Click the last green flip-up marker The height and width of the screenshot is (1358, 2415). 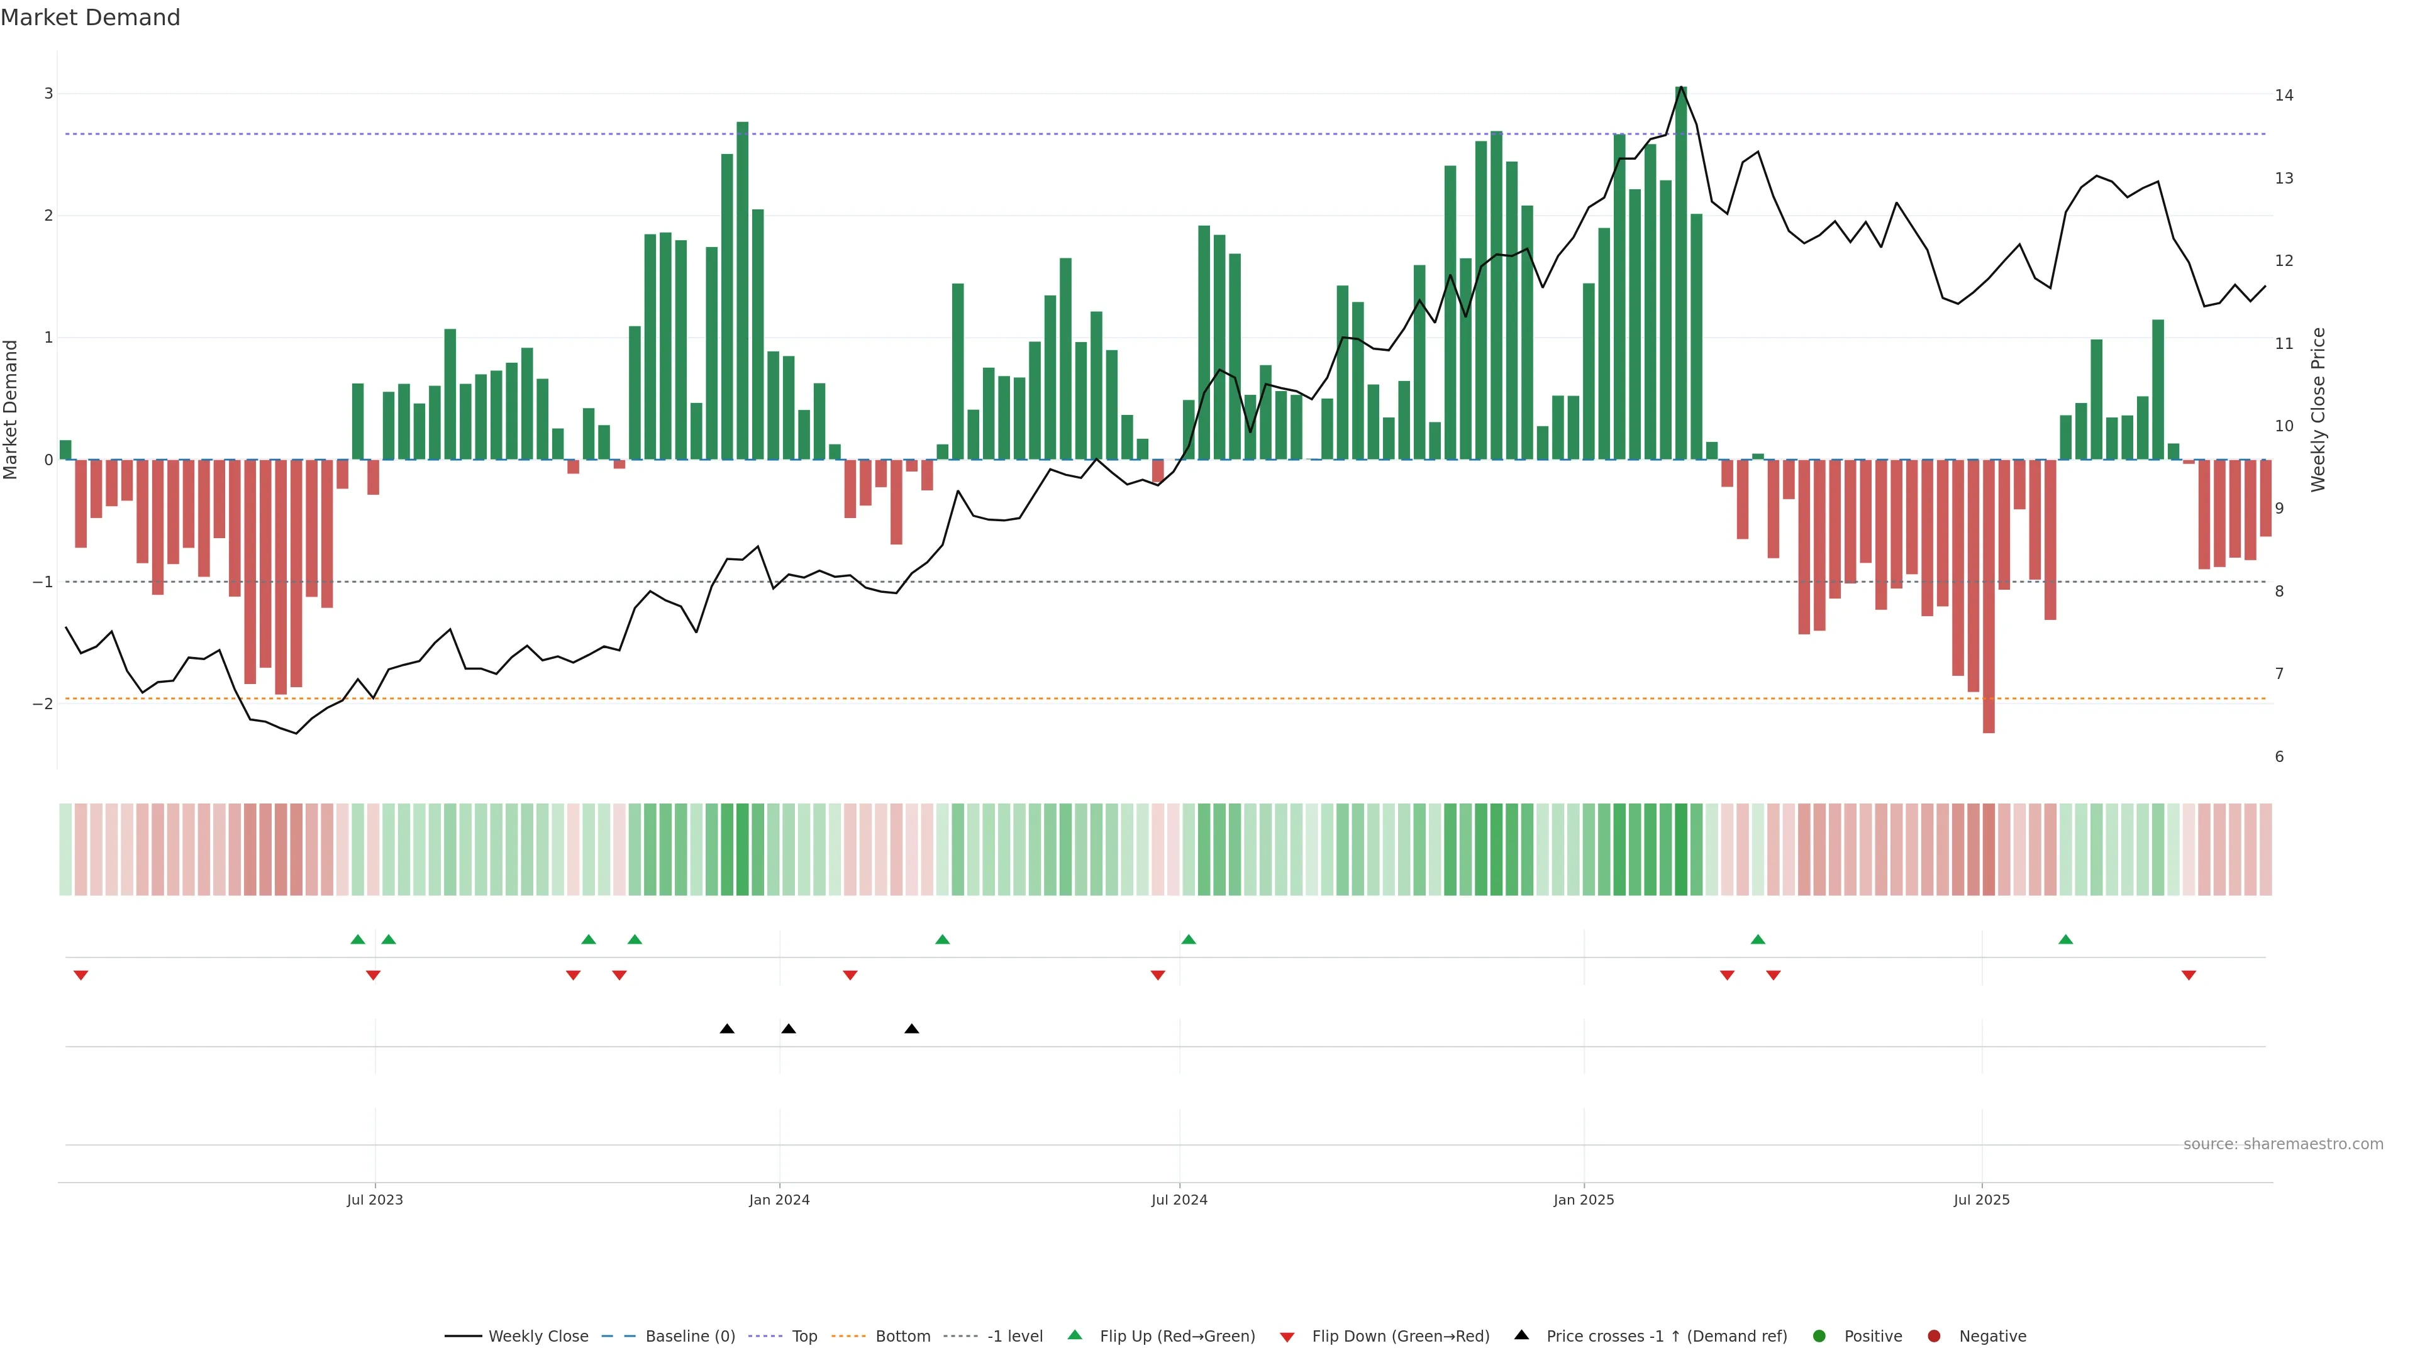[2065, 939]
